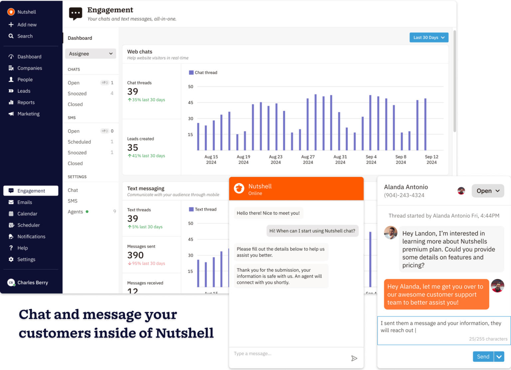Click the Chat thread legend swatch
Image resolution: width=511 pixels, height=370 pixels.
pos(191,72)
